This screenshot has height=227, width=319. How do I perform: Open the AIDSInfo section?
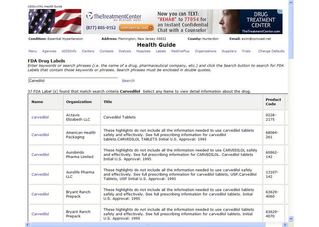69,51
